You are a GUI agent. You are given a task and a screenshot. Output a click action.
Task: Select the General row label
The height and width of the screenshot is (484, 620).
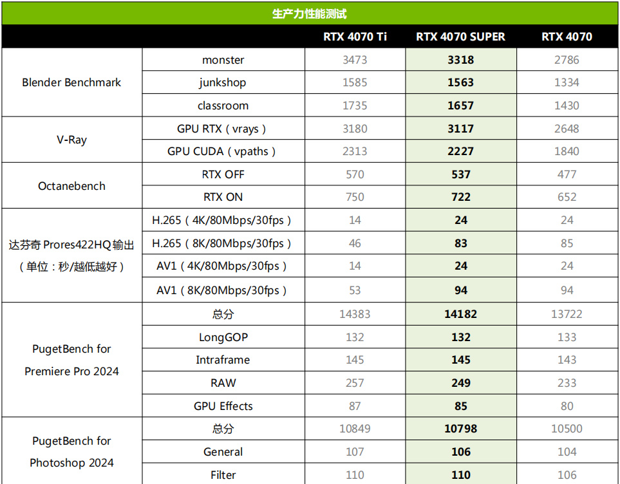tap(223, 452)
